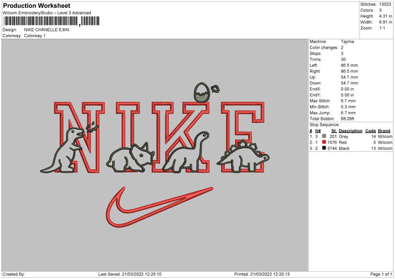
Task: Click the 'Code' column header
Action: click(x=371, y=131)
